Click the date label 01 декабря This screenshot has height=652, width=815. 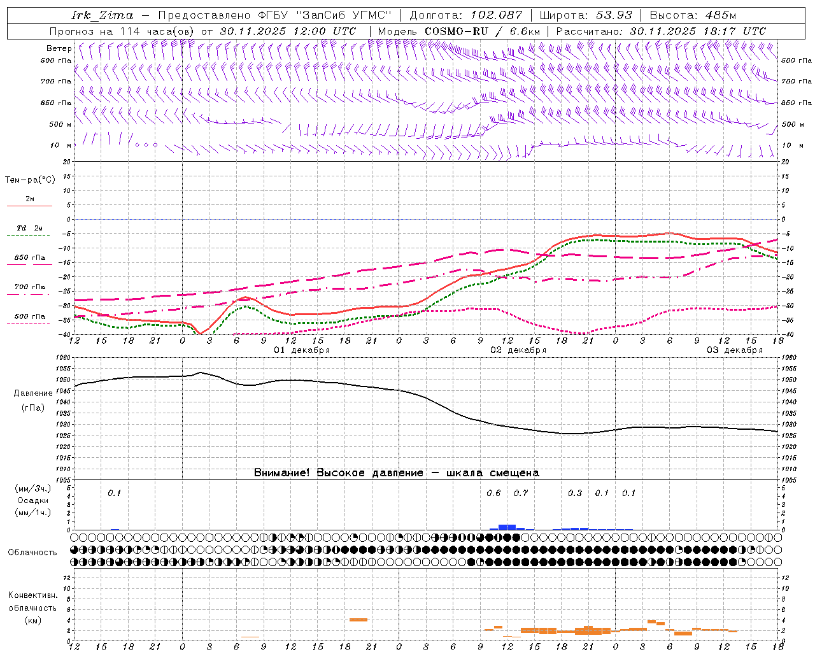(302, 350)
